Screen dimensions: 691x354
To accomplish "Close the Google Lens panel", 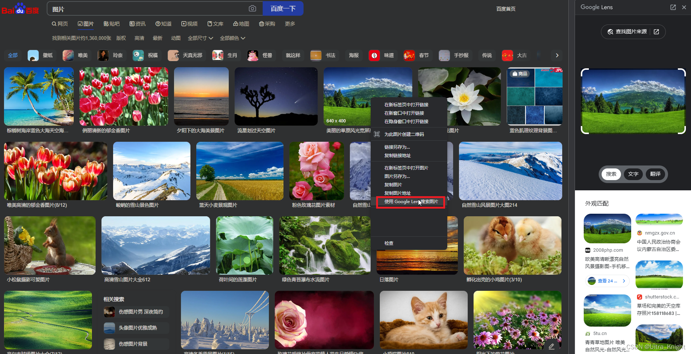I will (684, 7).
